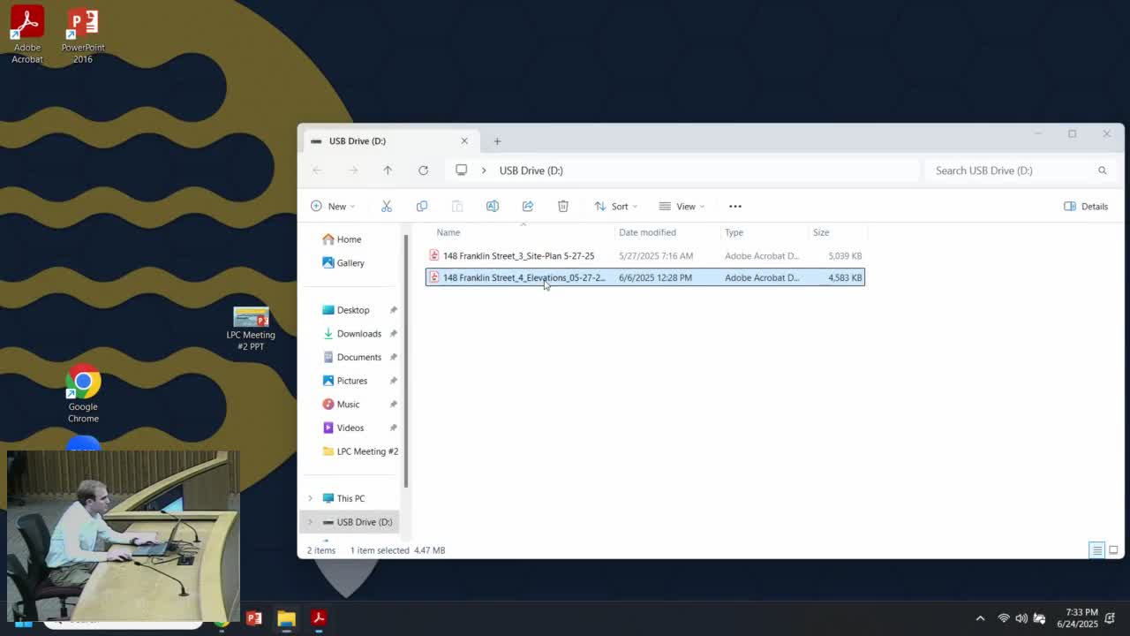Viewport: 1130px width, 636px height.
Task: Refresh the USB Drive folder view
Action: click(423, 170)
